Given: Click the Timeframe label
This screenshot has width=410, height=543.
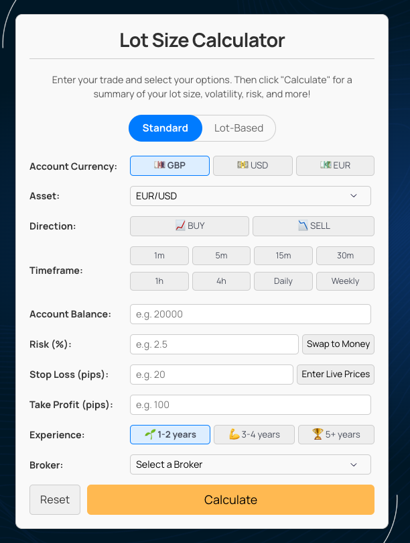Looking at the screenshot, I should point(56,270).
